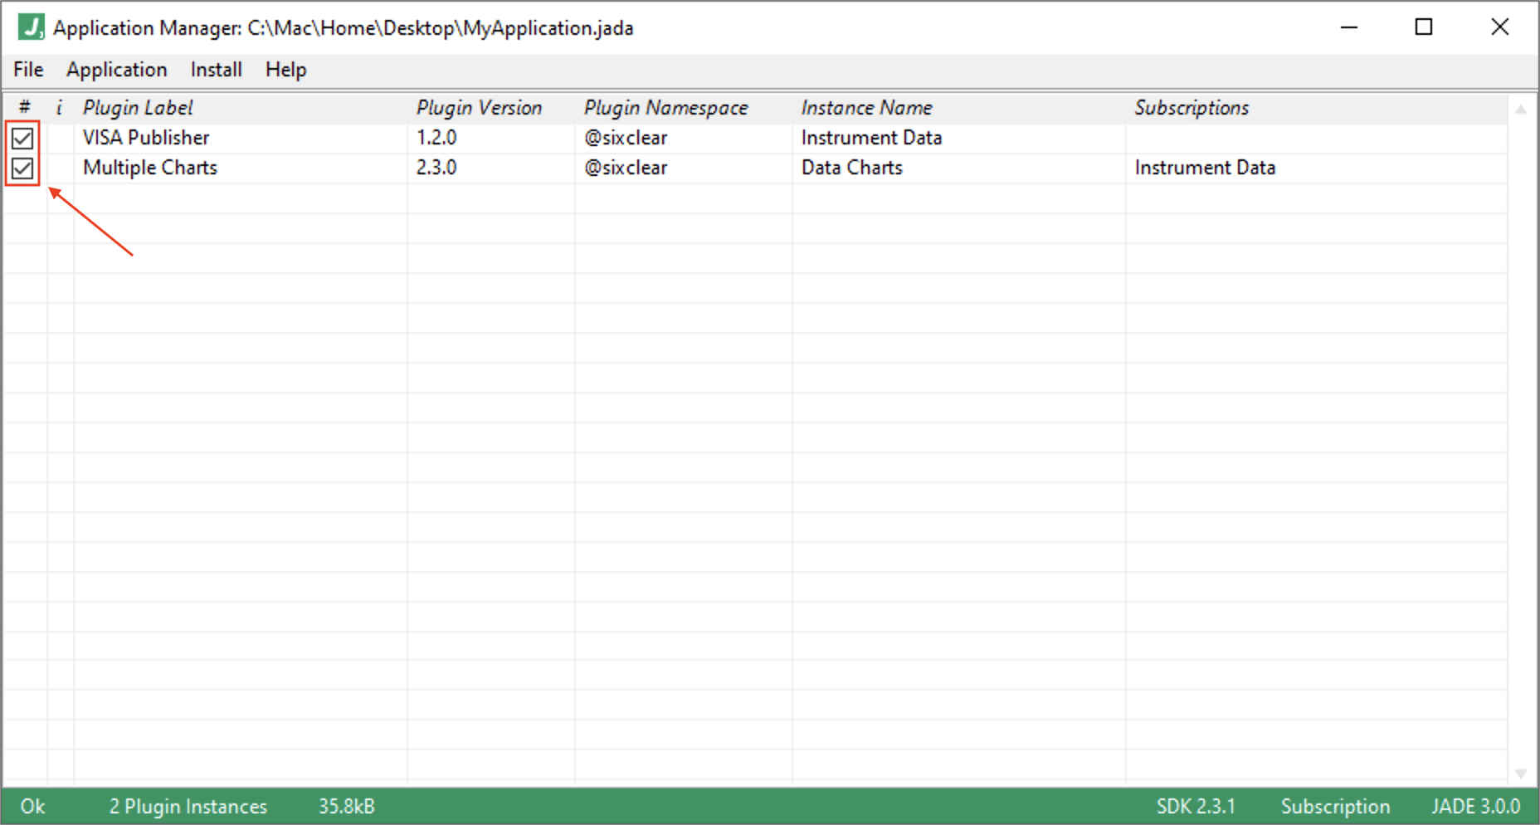The width and height of the screenshot is (1540, 825).
Task: Click the 2 Plugin Instances status item
Action: [x=188, y=805]
